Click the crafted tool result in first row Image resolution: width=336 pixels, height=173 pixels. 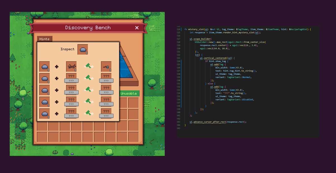coord(106,67)
